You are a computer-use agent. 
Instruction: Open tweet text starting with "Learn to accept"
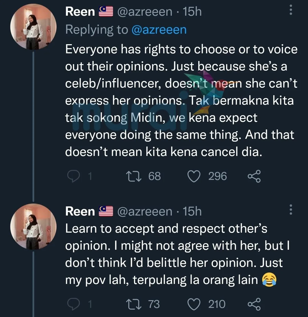[x=174, y=254]
